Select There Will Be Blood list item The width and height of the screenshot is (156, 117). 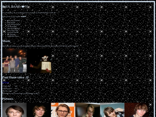(14, 25)
